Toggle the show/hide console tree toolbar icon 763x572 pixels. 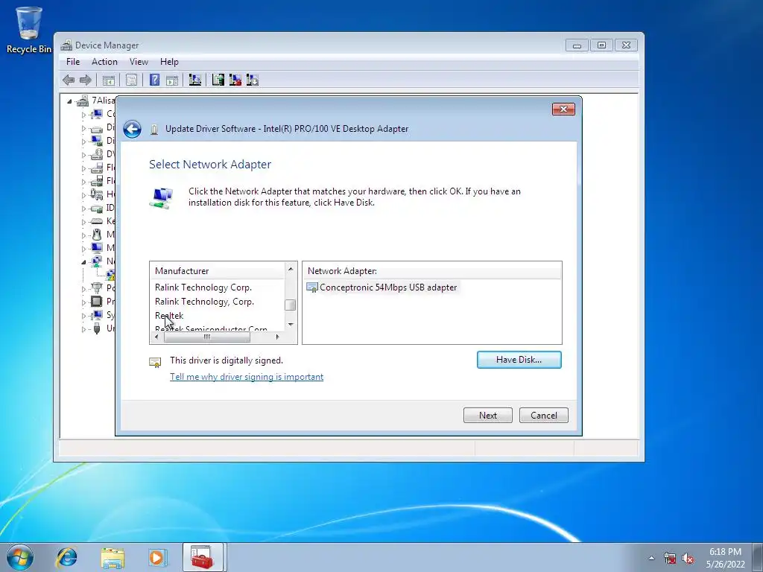coord(109,80)
